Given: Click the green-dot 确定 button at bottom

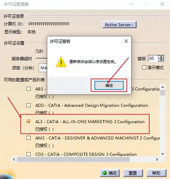Looking at the screenshot, I should point(110,173).
